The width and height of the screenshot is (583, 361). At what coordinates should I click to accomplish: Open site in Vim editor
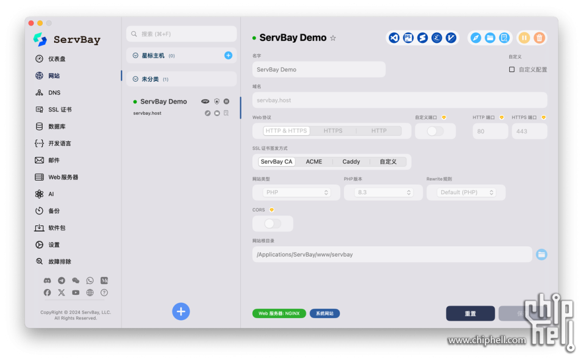(x=451, y=38)
